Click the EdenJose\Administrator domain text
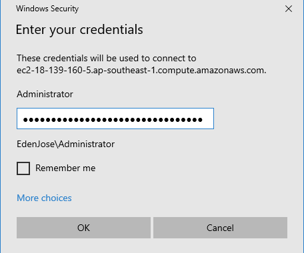This screenshot has width=304, height=253. (66, 144)
